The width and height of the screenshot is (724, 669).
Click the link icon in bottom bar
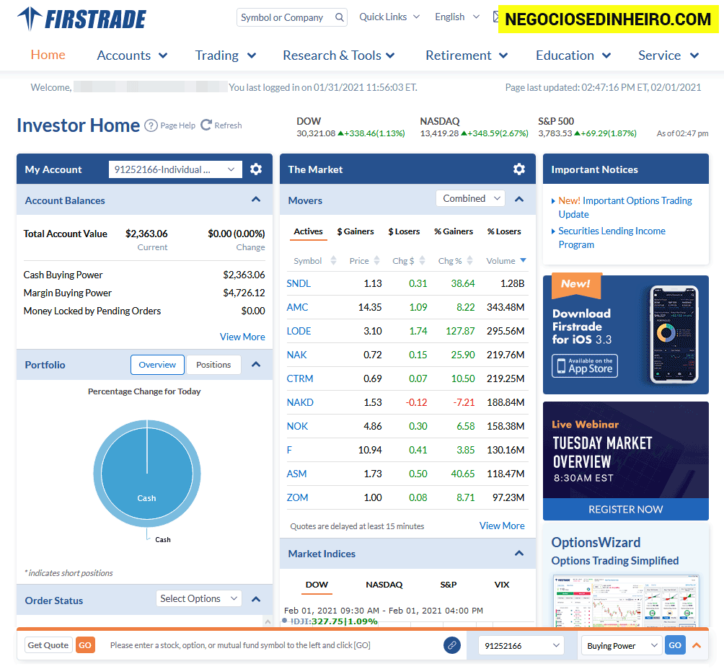pyautogui.click(x=452, y=645)
